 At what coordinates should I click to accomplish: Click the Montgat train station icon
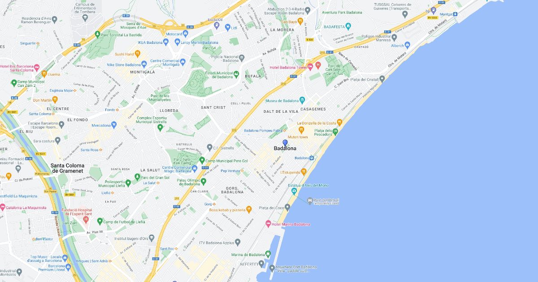point(455,14)
